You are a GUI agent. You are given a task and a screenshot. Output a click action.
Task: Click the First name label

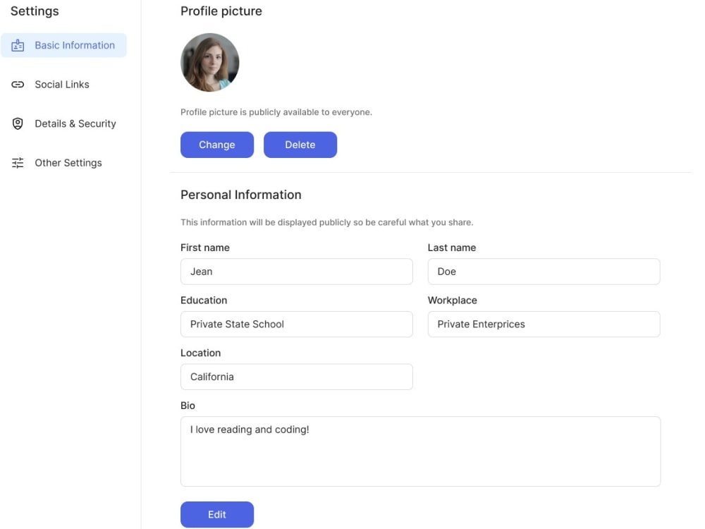pyautogui.click(x=205, y=248)
